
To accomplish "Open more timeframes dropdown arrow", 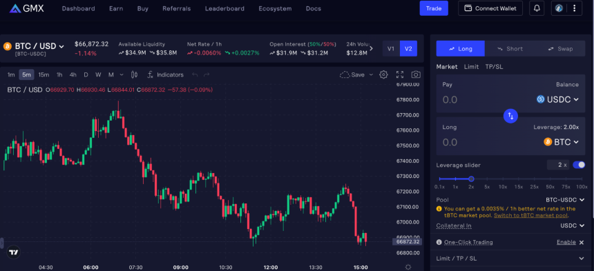I will (122, 75).
